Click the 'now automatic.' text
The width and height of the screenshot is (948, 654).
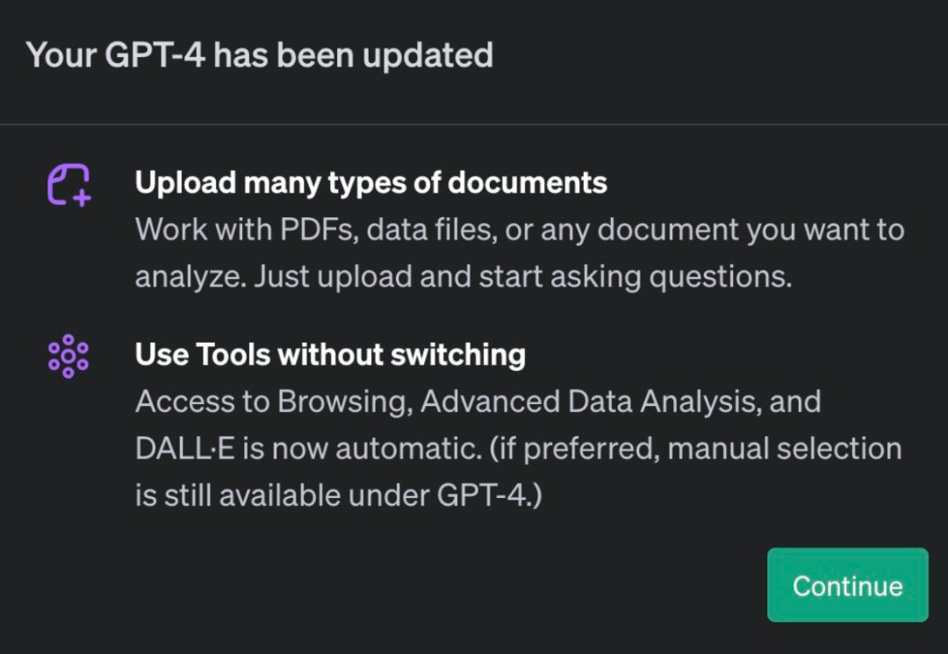click(377, 449)
